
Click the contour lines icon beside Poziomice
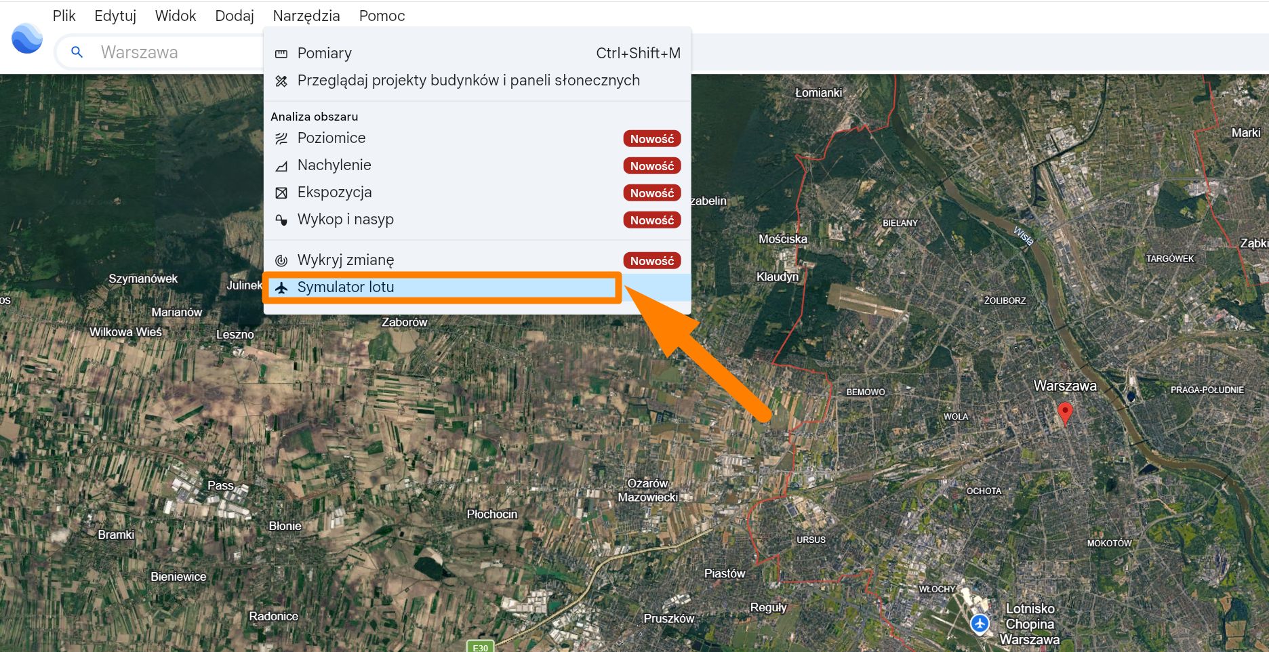[281, 138]
